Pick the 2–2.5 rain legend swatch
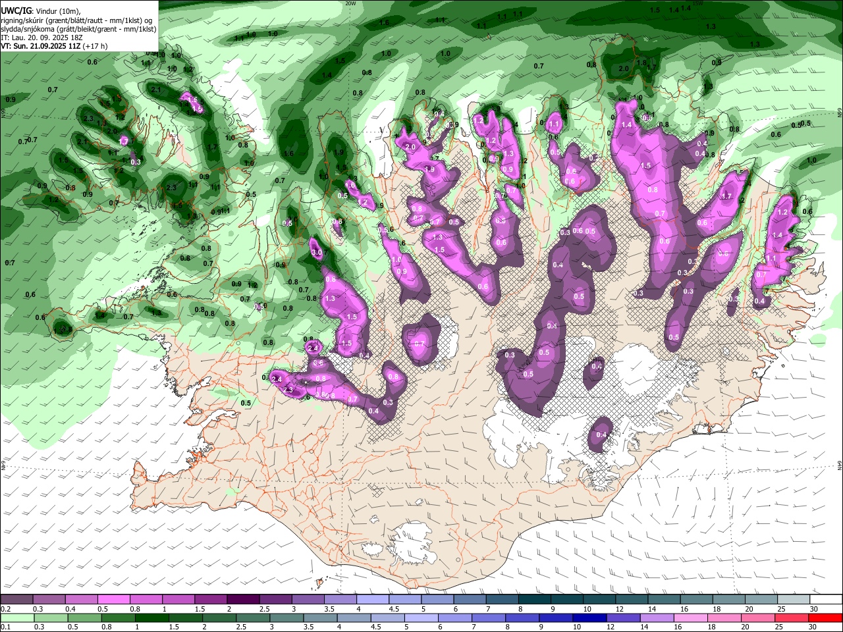Viewport: 843px width, 632px height. (x=219, y=618)
